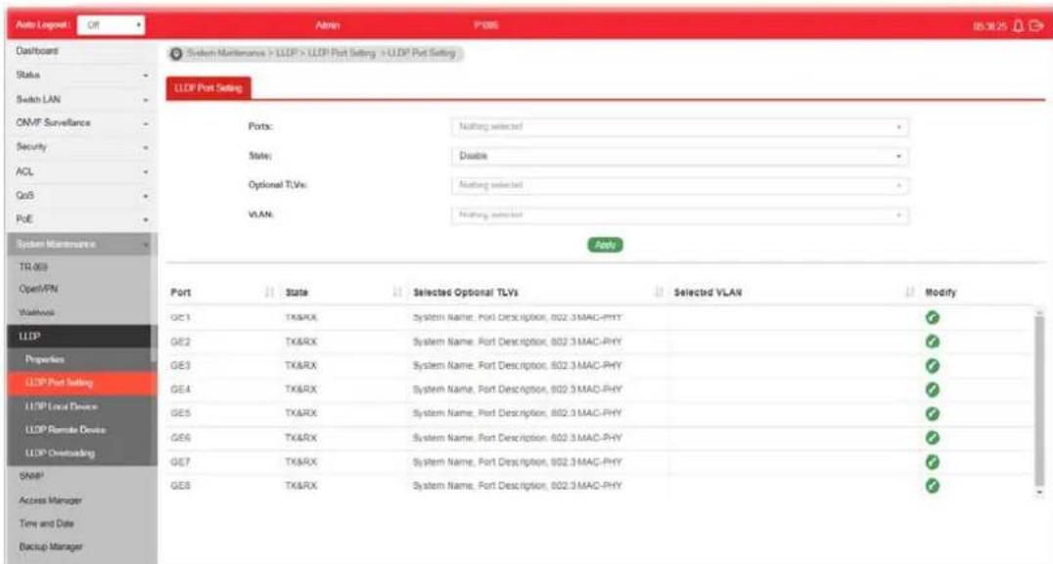This screenshot has height=564, width=1053.
Task: Expand the Status sidebar menu
Action: pos(82,75)
